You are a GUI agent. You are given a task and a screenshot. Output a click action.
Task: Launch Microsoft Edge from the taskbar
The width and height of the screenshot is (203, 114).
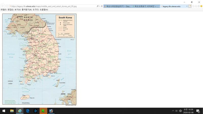pyautogui.click(x=28, y=111)
